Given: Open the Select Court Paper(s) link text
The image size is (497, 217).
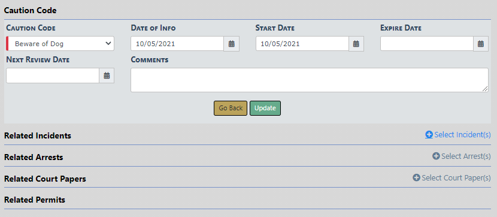Looking at the screenshot, I should (x=456, y=177).
